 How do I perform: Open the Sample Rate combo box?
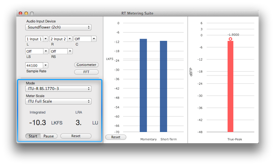(45, 65)
